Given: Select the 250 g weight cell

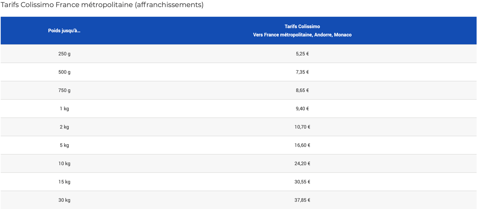Looking at the screenshot, I should pos(64,54).
